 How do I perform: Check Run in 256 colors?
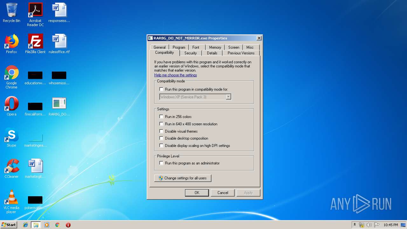pos(161,117)
